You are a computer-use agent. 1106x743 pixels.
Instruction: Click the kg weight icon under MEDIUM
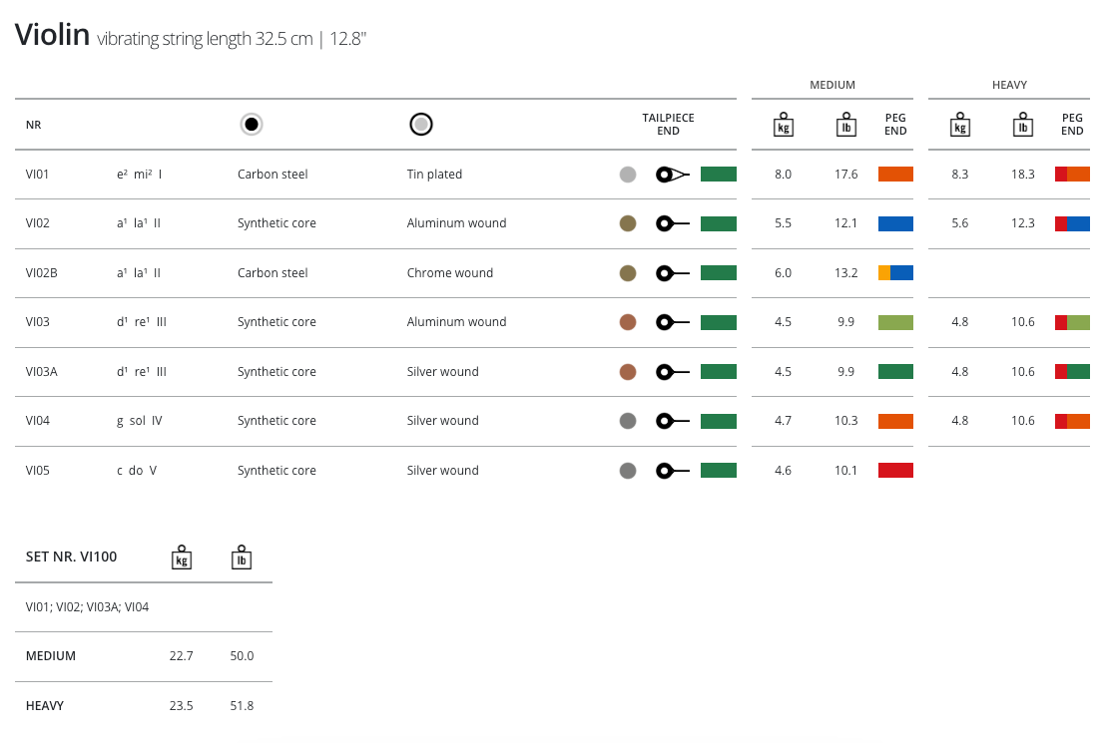tap(784, 125)
